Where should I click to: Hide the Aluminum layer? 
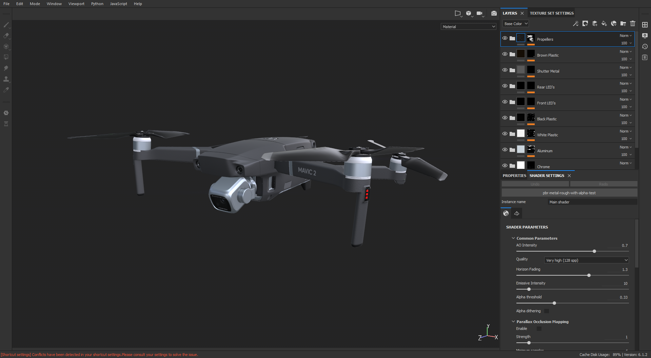click(505, 150)
